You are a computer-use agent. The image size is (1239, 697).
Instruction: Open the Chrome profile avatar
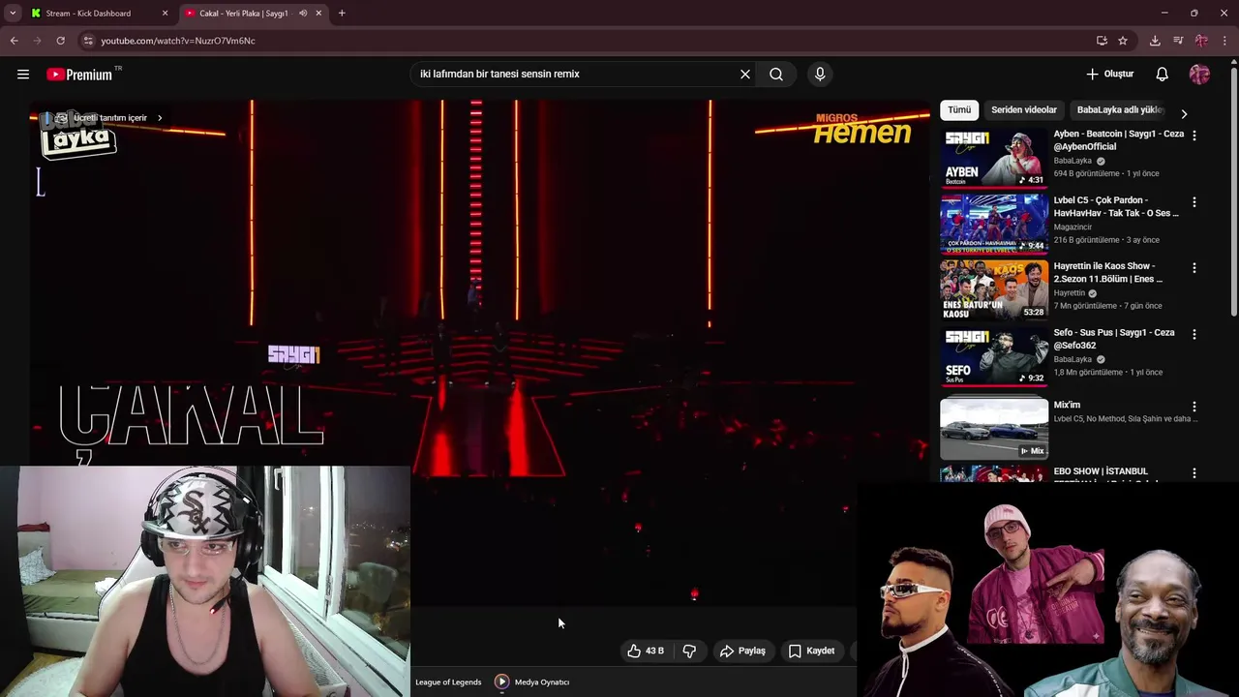tap(1201, 41)
